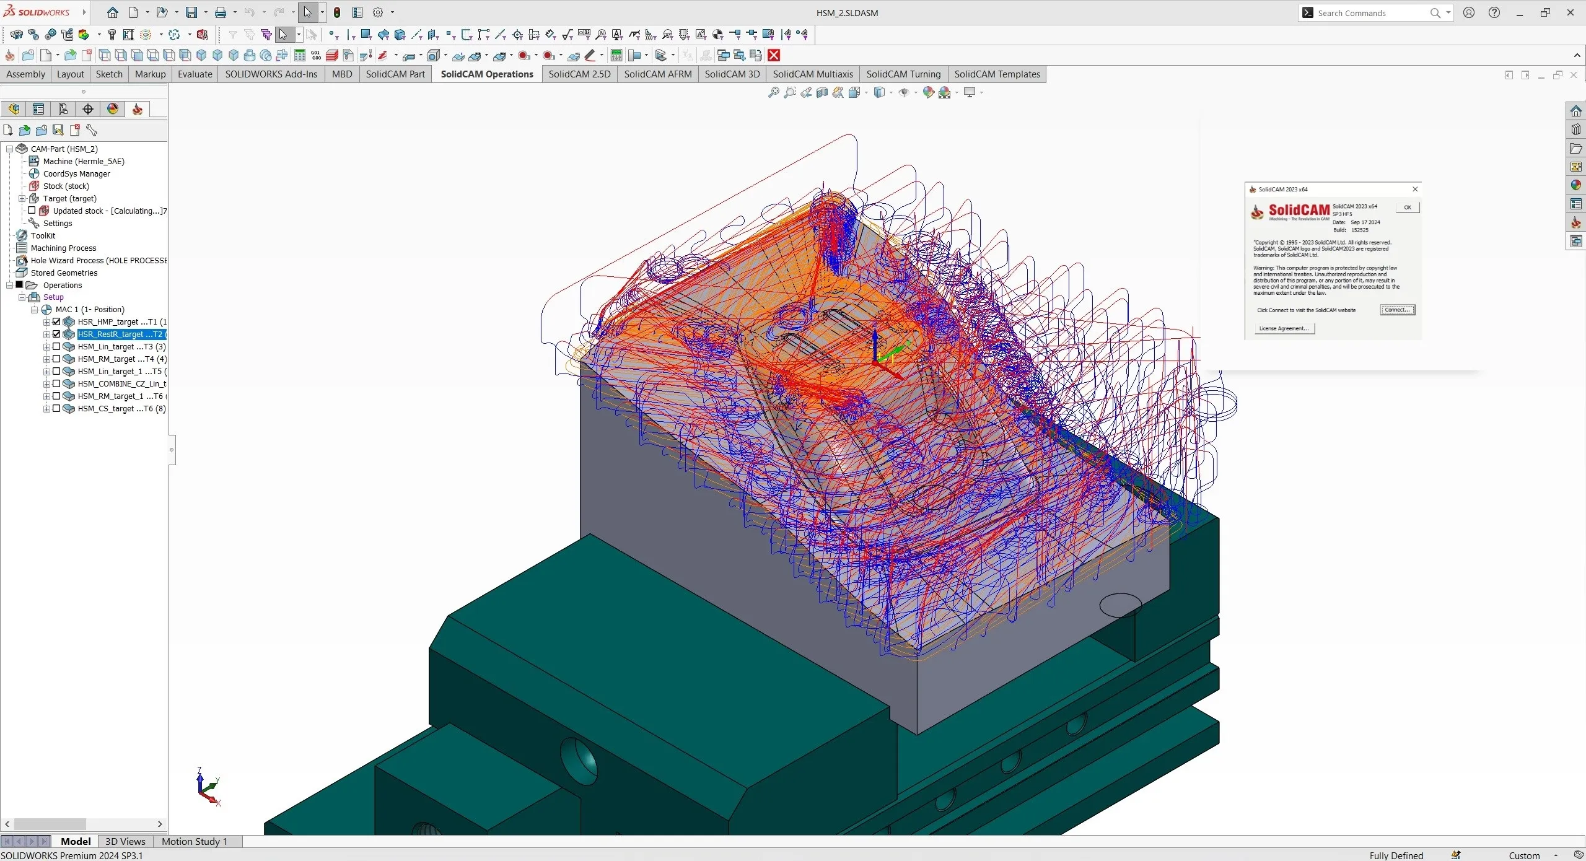Select the Stored Geometries tree item

[x=64, y=273]
